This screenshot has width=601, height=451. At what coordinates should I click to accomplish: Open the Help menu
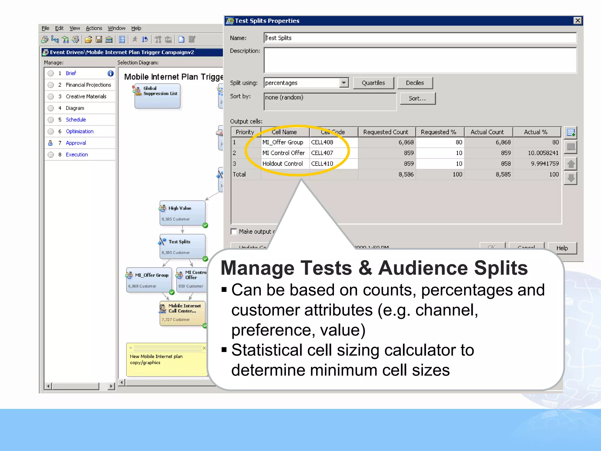136,28
